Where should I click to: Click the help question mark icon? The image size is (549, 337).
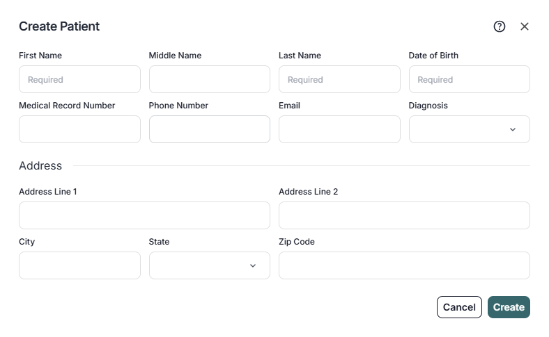[x=499, y=26]
